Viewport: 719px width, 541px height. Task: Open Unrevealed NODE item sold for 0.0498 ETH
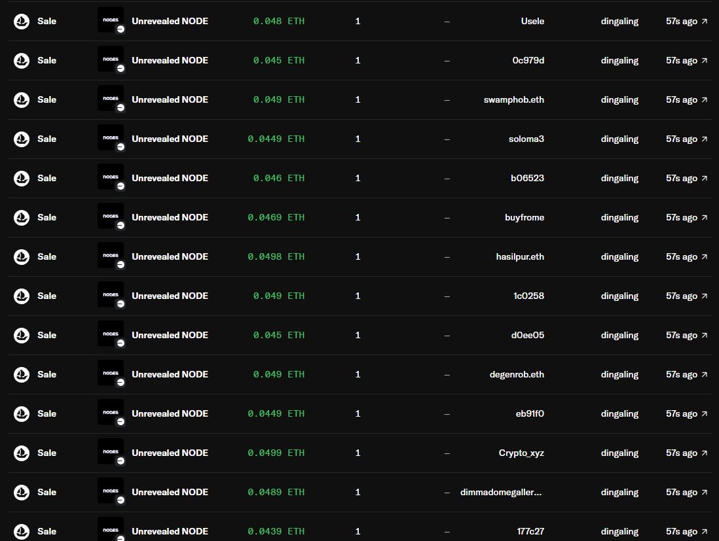(170, 256)
